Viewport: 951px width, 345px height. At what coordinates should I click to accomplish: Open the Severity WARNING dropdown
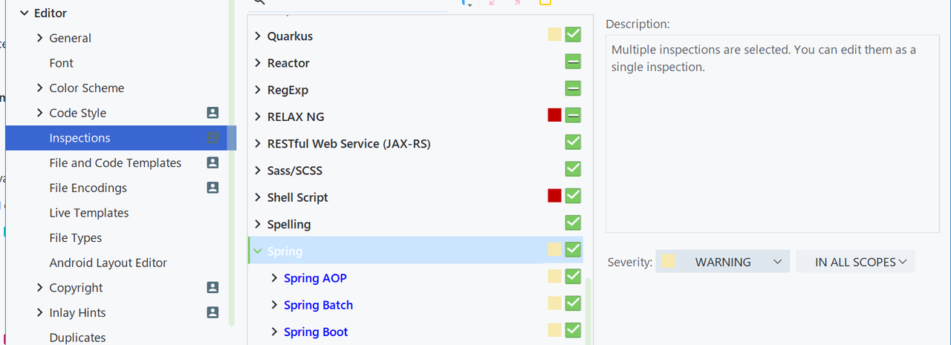(722, 262)
